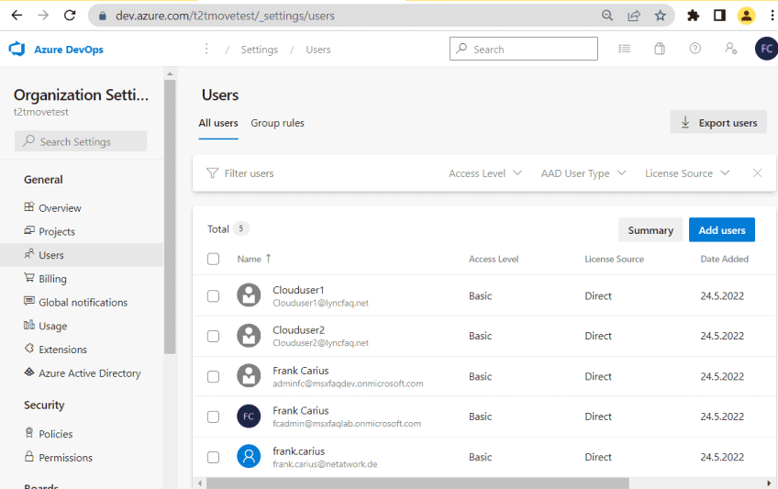Open the marketplace shopping bag icon

[x=660, y=49]
